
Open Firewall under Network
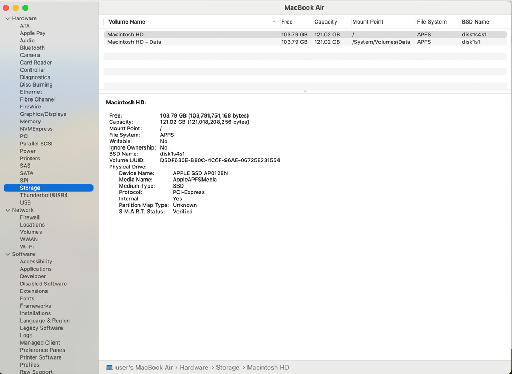[30, 217]
